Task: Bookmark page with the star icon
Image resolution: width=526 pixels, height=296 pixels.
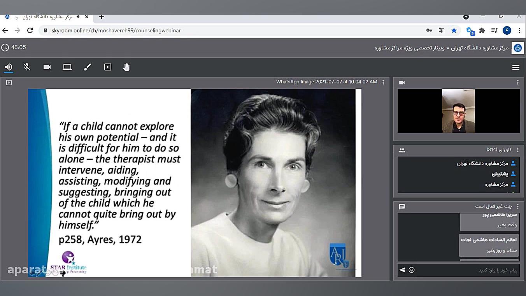Action: click(x=454, y=30)
